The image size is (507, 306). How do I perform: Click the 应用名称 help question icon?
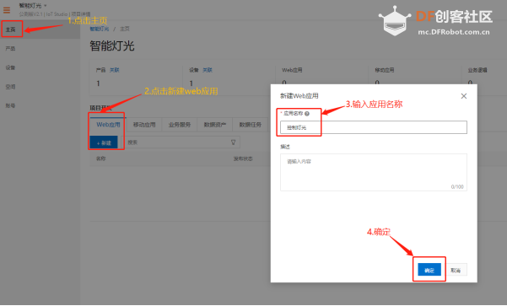click(307, 114)
